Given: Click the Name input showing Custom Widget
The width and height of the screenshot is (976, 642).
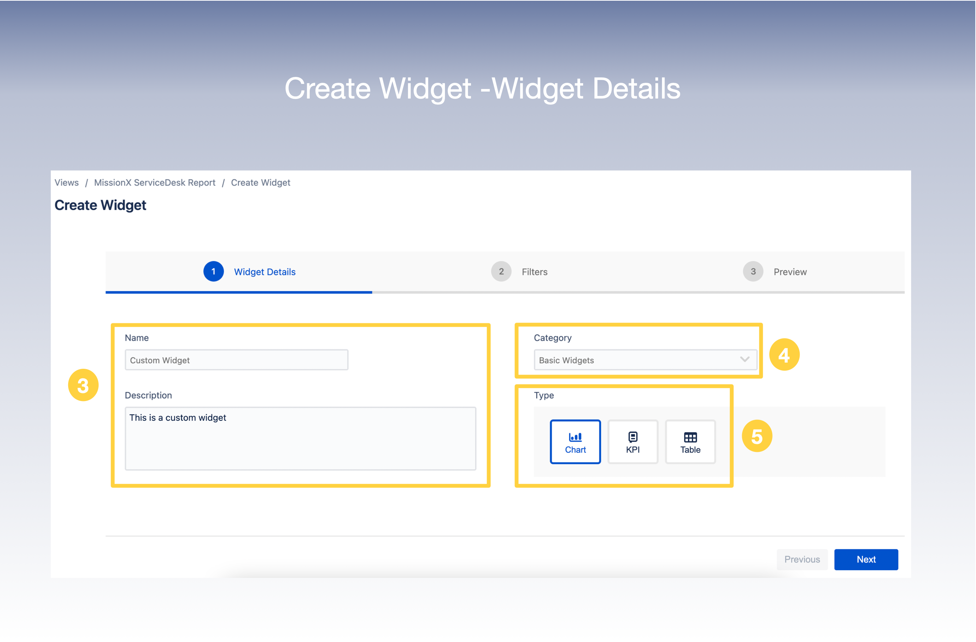Looking at the screenshot, I should click(x=236, y=360).
